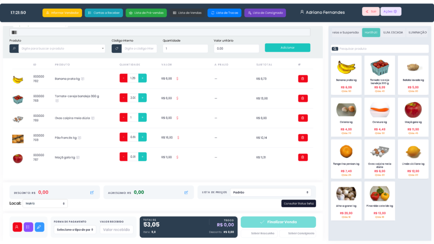The height and width of the screenshot is (244, 434).
Task: Click the Finalizar Venda button
Action: click(278, 222)
